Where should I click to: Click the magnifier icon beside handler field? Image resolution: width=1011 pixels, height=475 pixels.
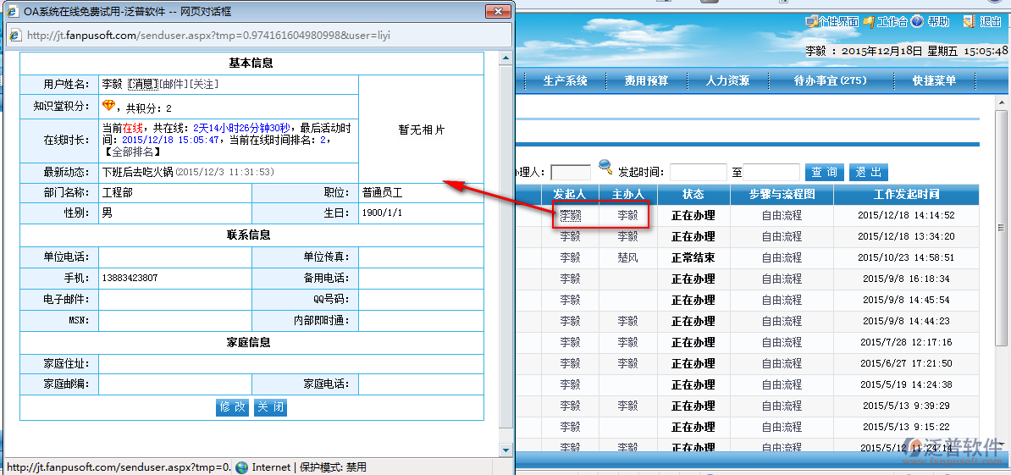pyautogui.click(x=605, y=167)
